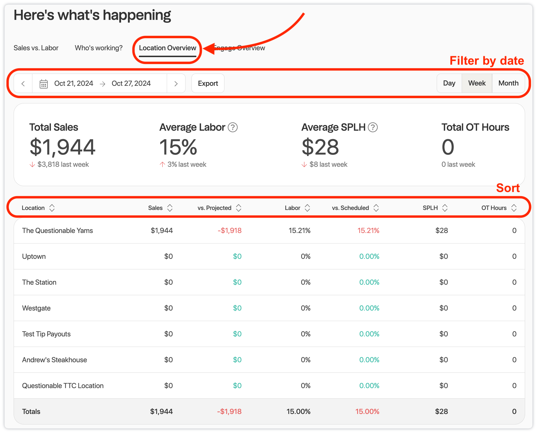The image size is (537, 433).
Task: Sort by vs. Scheduled column arrows
Action: pos(376,208)
